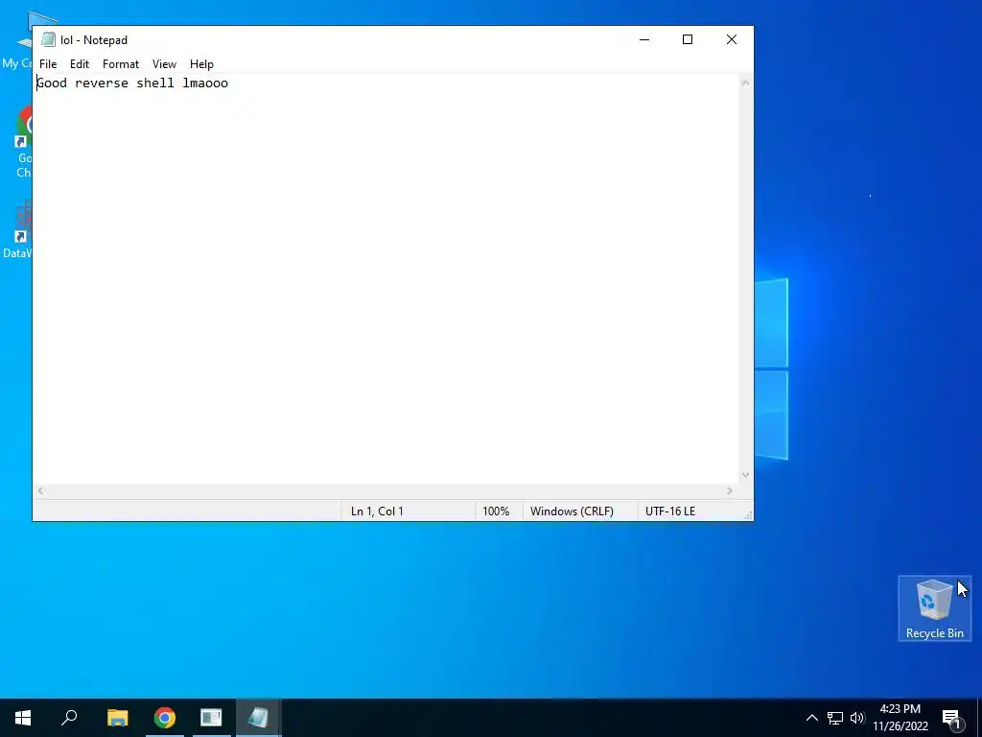The height and width of the screenshot is (737, 982).
Task: Open the Format menu in Notepad
Action: coord(120,64)
